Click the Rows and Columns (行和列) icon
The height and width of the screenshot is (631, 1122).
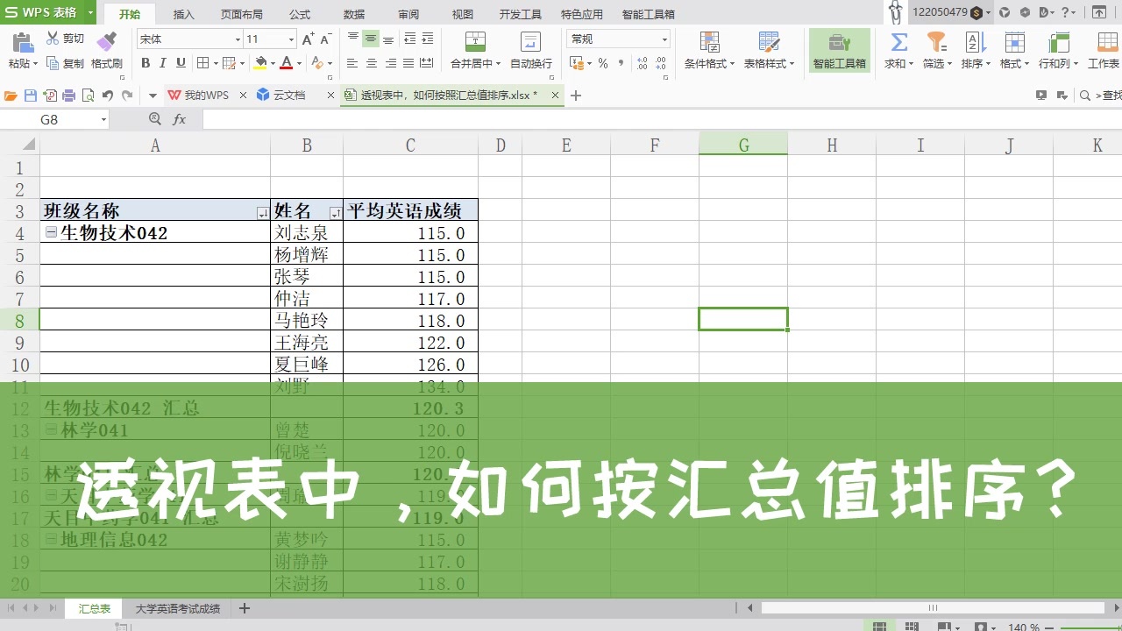[1058, 41]
